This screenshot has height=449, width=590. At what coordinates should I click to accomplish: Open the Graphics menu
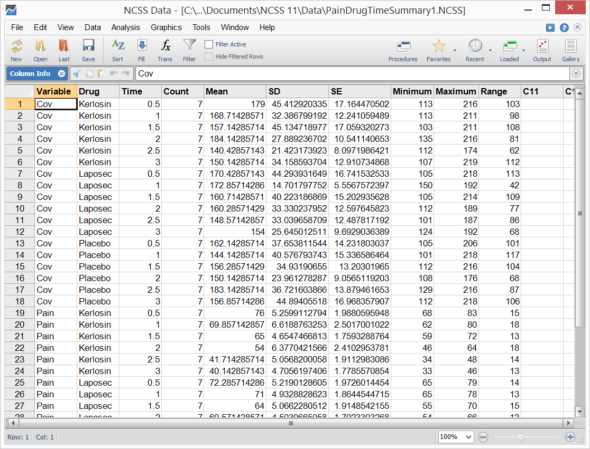pyautogui.click(x=166, y=27)
